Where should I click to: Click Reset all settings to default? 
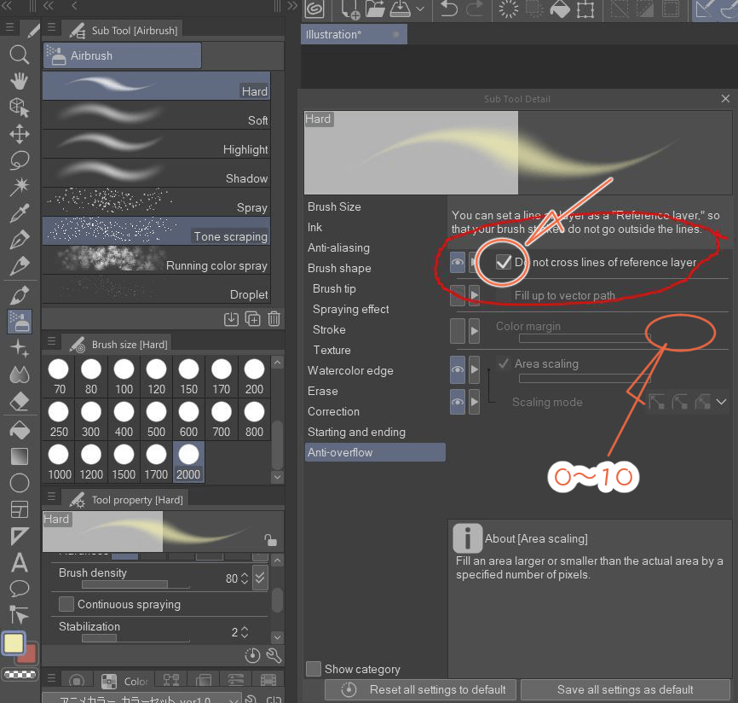point(419,689)
